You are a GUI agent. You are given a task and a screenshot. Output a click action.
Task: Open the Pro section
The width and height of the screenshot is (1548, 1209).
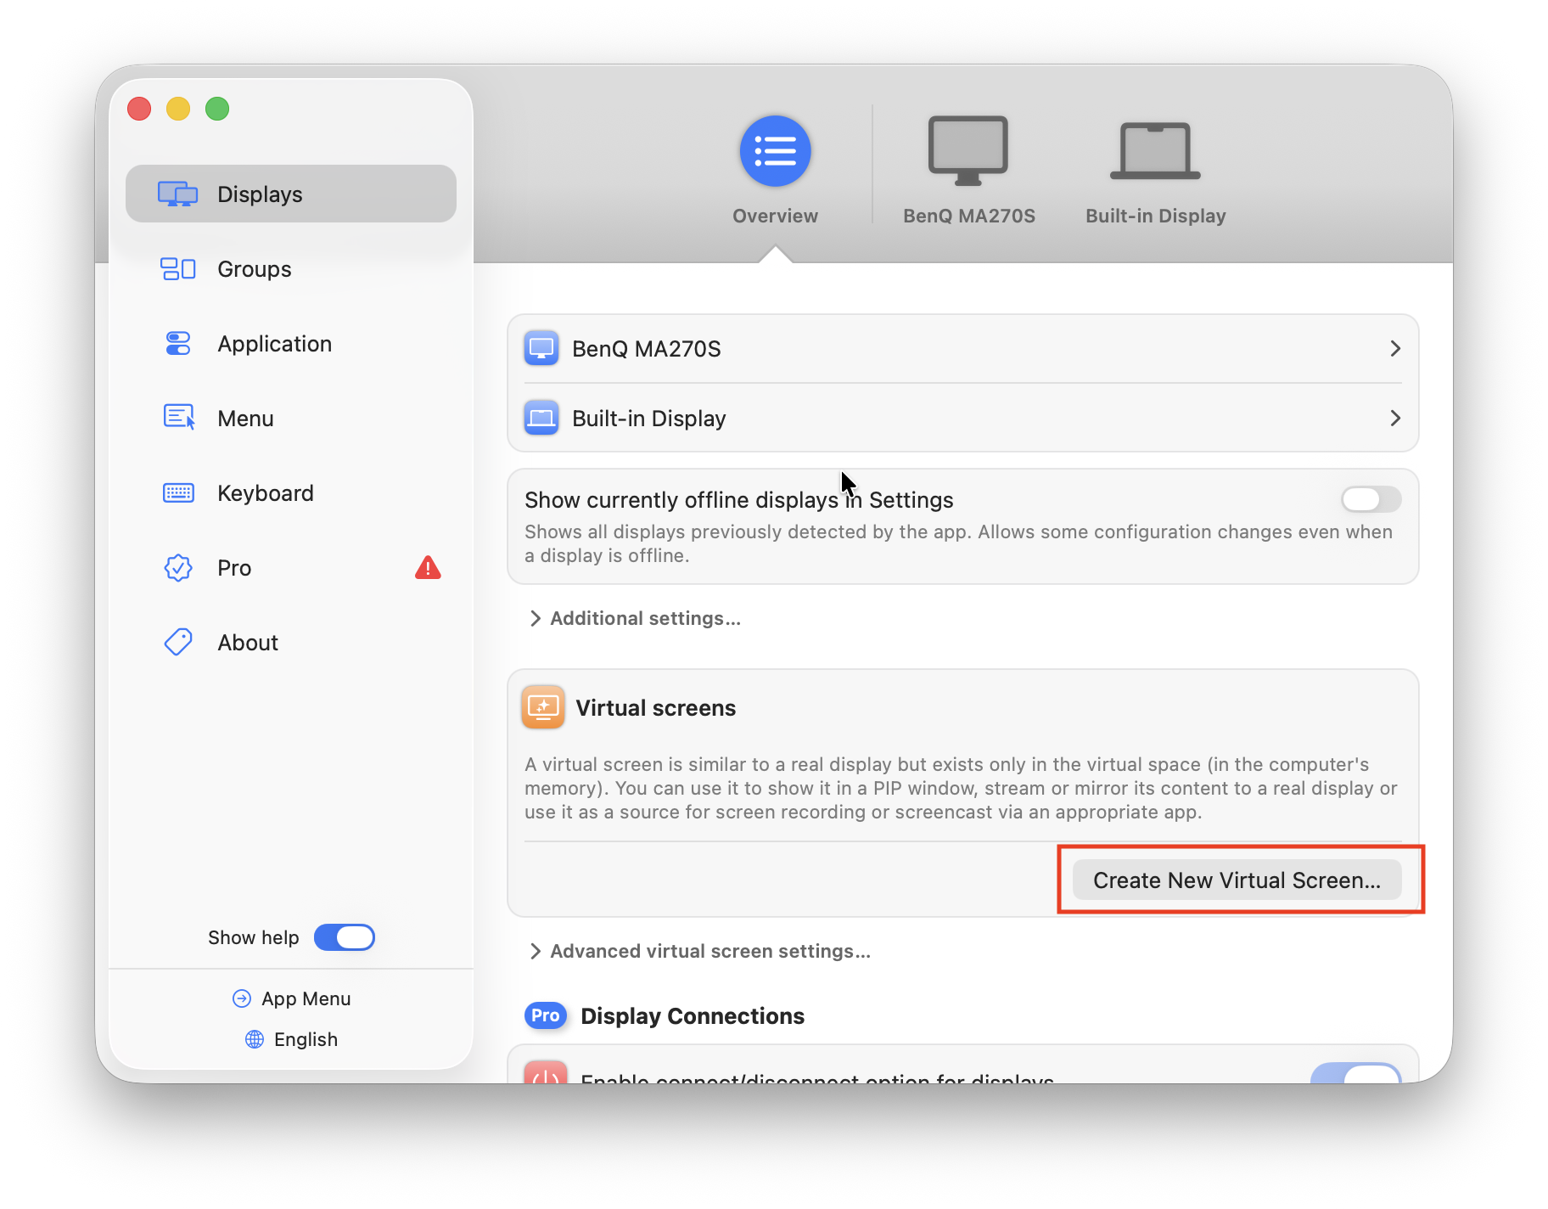291,568
